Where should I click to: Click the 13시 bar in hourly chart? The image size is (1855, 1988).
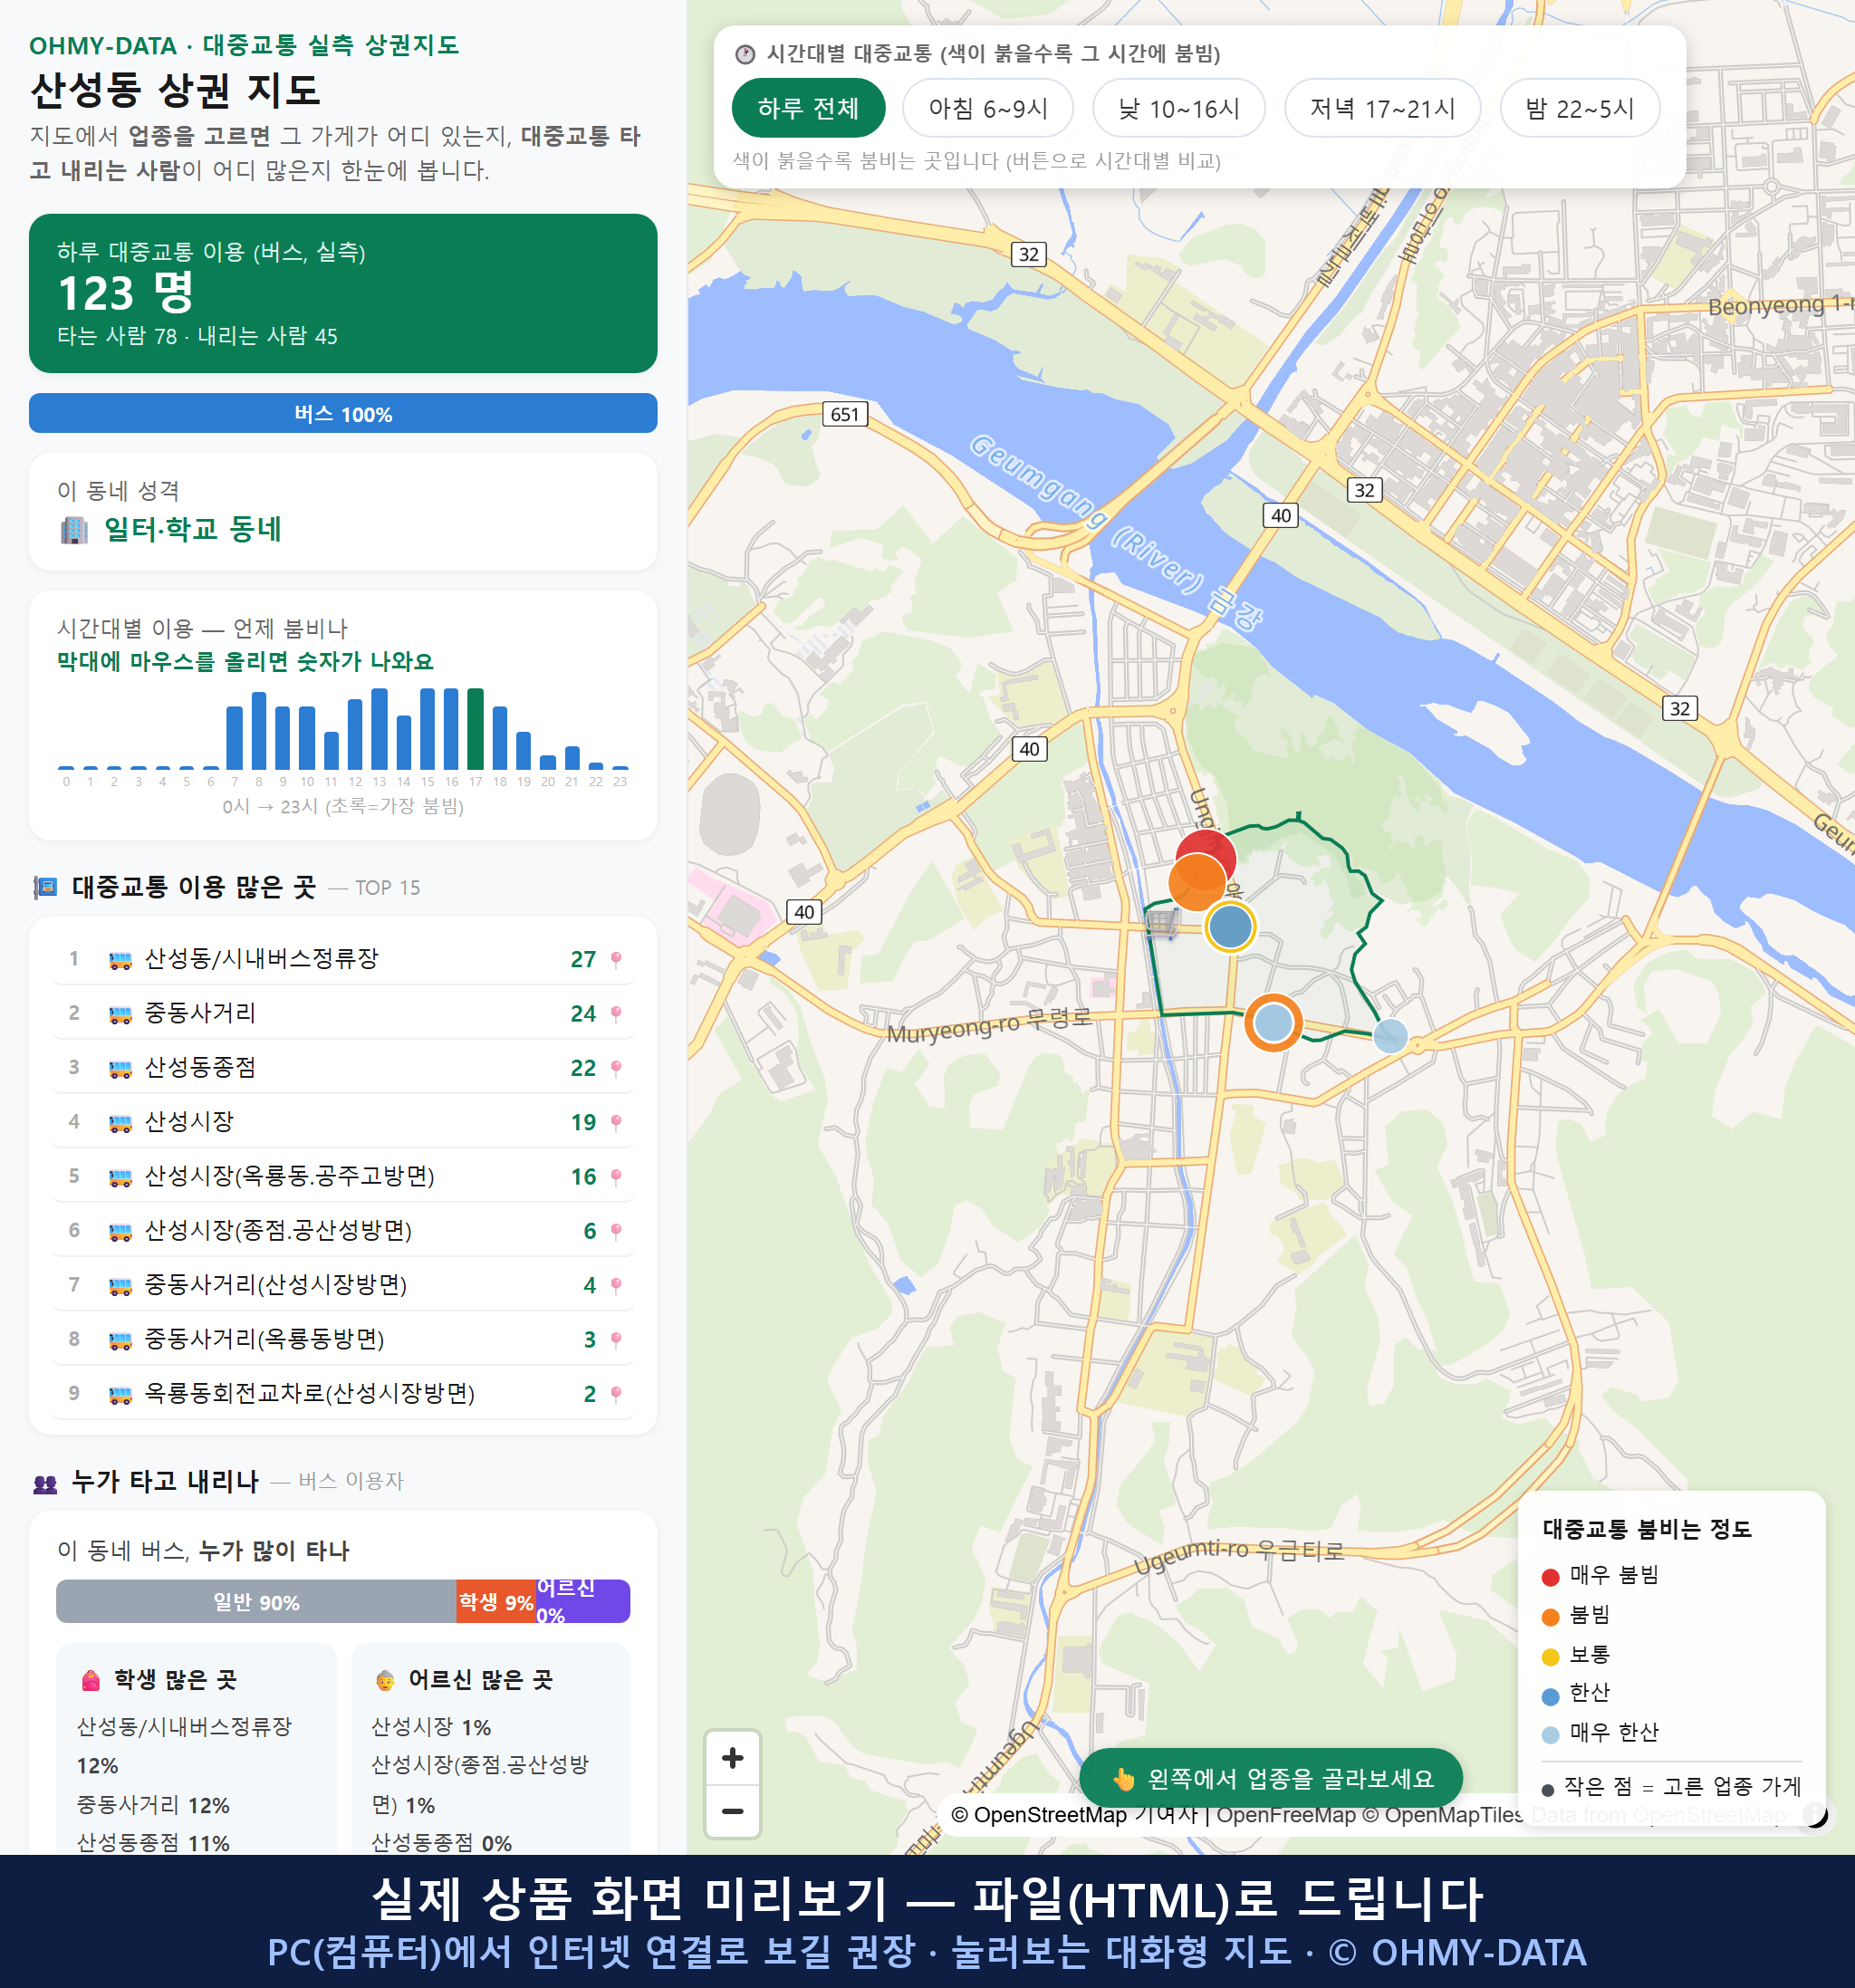pos(379,728)
